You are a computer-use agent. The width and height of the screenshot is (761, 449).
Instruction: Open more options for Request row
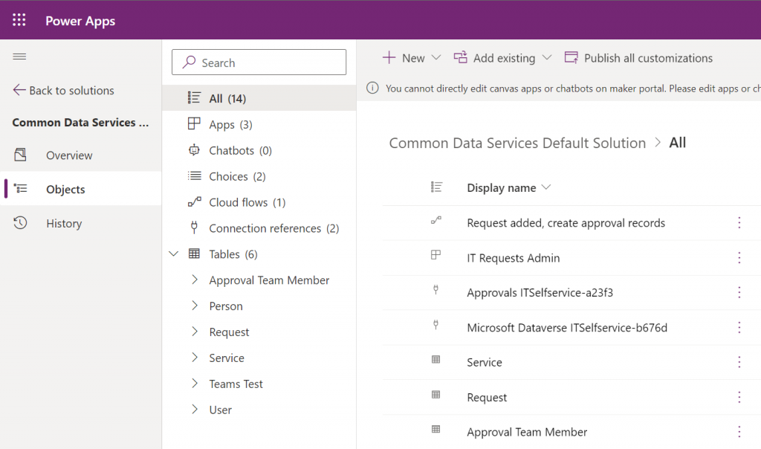(x=739, y=397)
